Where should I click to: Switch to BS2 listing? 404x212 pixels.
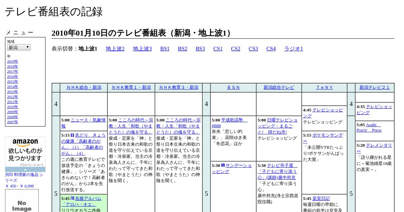(x=182, y=49)
